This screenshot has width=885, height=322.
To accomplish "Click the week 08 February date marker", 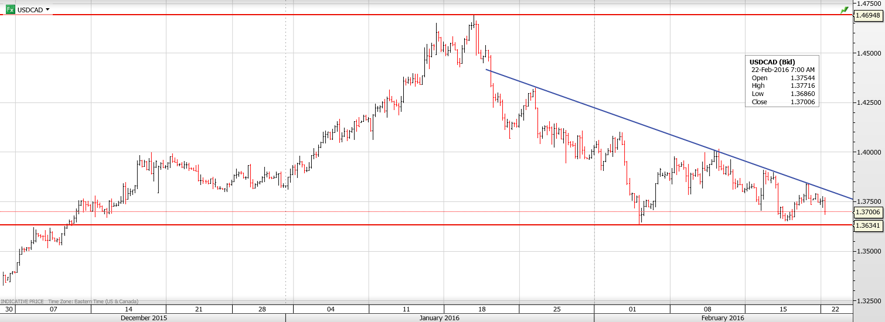I will [x=707, y=309].
